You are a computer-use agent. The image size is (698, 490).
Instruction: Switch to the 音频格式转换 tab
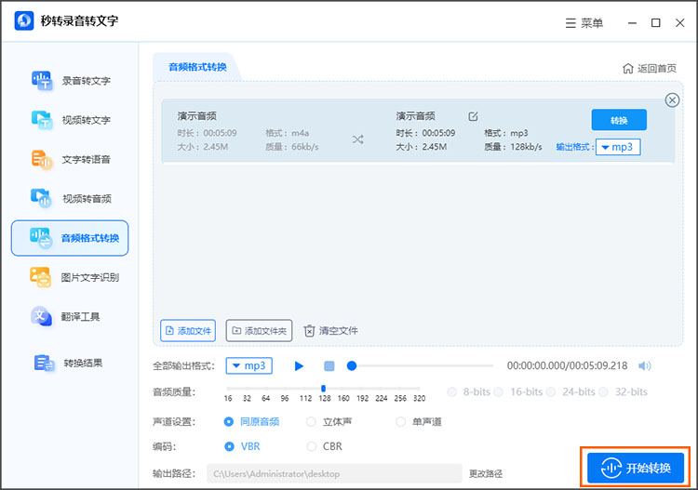[x=197, y=67]
